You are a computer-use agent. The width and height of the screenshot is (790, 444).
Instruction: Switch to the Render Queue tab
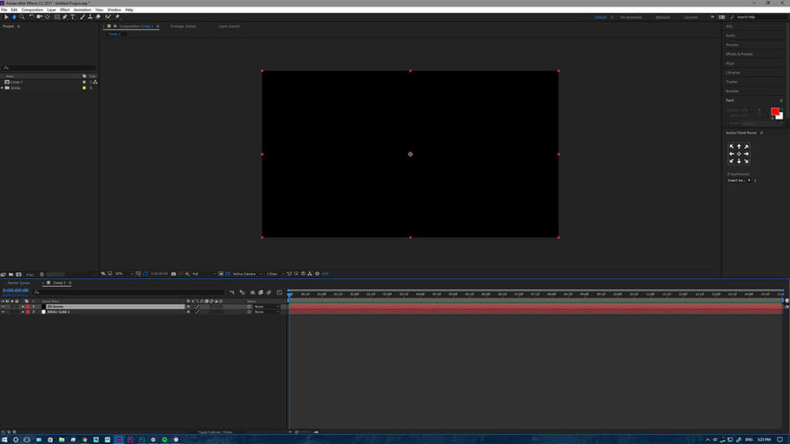pyautogui.click(x=19, y=283)
